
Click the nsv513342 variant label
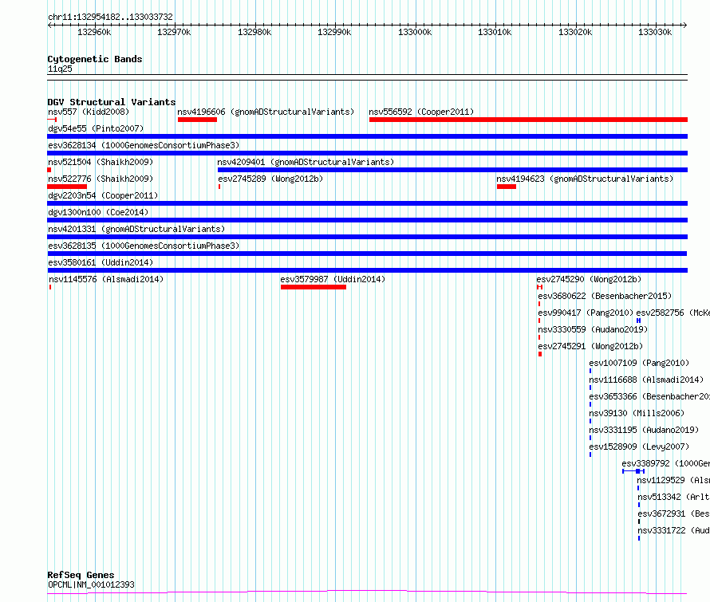click(674, 497)
